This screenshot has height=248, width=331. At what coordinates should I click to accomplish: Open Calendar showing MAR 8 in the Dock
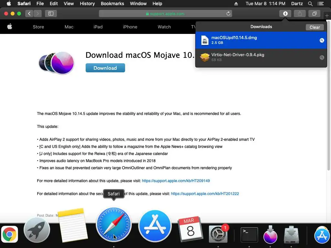(190, 229)
